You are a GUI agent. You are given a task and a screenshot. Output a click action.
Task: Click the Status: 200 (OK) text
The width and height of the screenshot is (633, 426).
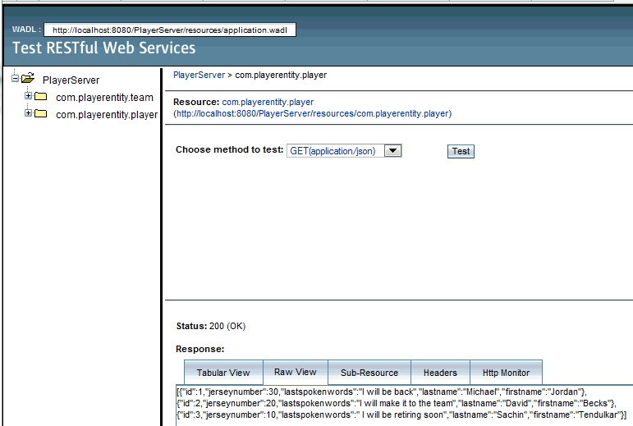pyautogui.click(x=211, y=326)
